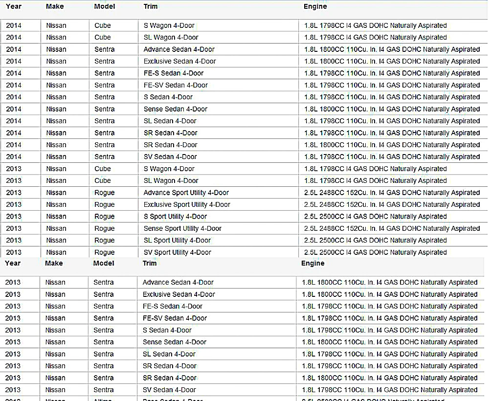Screen dimensions: 489x401
Task: Click engine cell of Rogue SV Sport Utility row
Action: (376, 252)
